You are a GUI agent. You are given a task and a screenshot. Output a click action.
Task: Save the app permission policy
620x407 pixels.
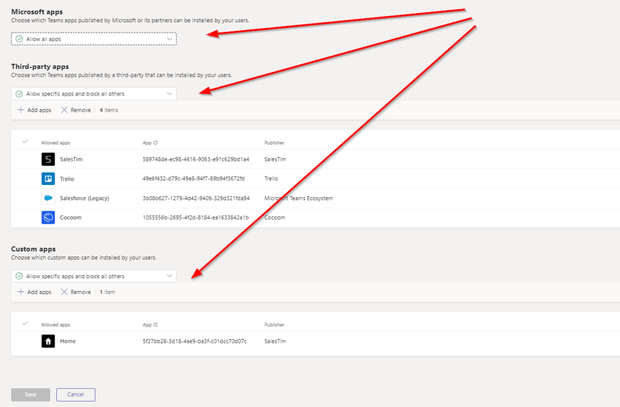[30, 394]
